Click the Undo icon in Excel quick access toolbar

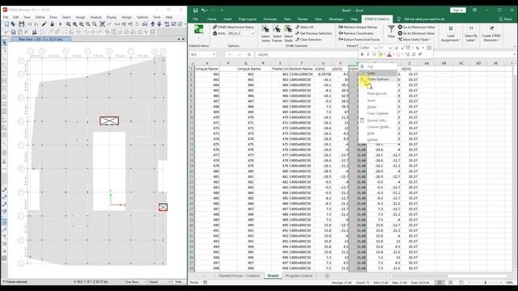coord(203,11)
